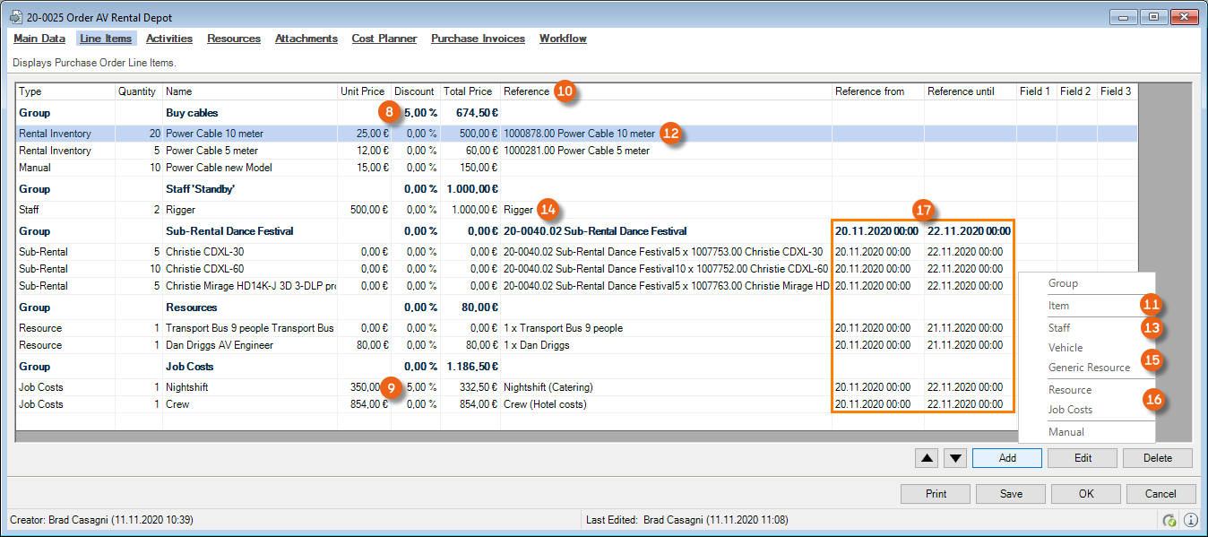Image resolution: width=1208 pixels, height=537 pixels.
Task: Select the Power Cable 5 meter row
Action: coord(211,151)
